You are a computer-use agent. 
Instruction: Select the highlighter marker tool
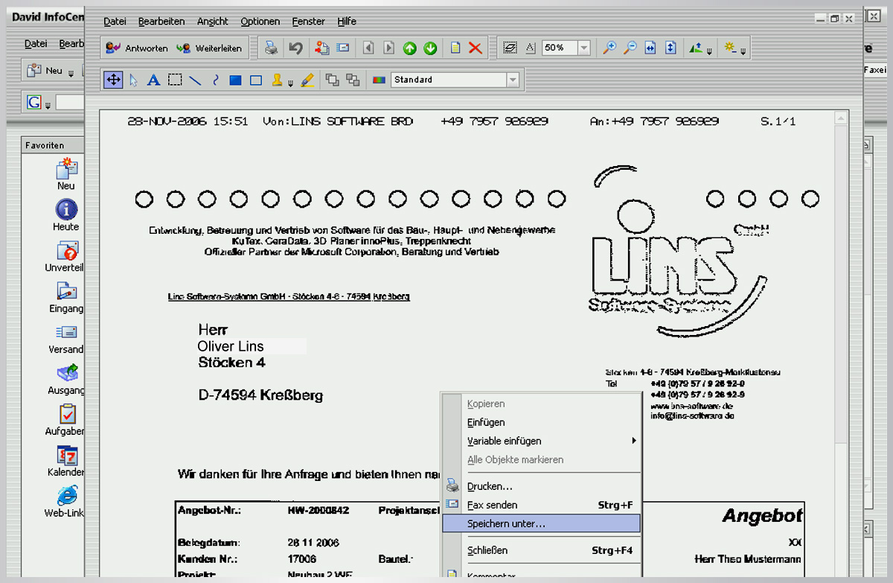coord(307,80)
